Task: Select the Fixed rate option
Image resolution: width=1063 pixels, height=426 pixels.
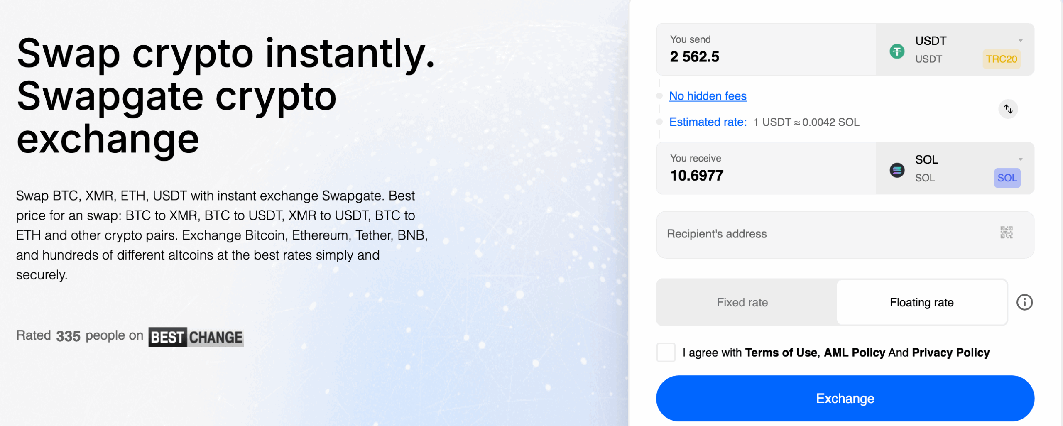Action: click(742, 302)
